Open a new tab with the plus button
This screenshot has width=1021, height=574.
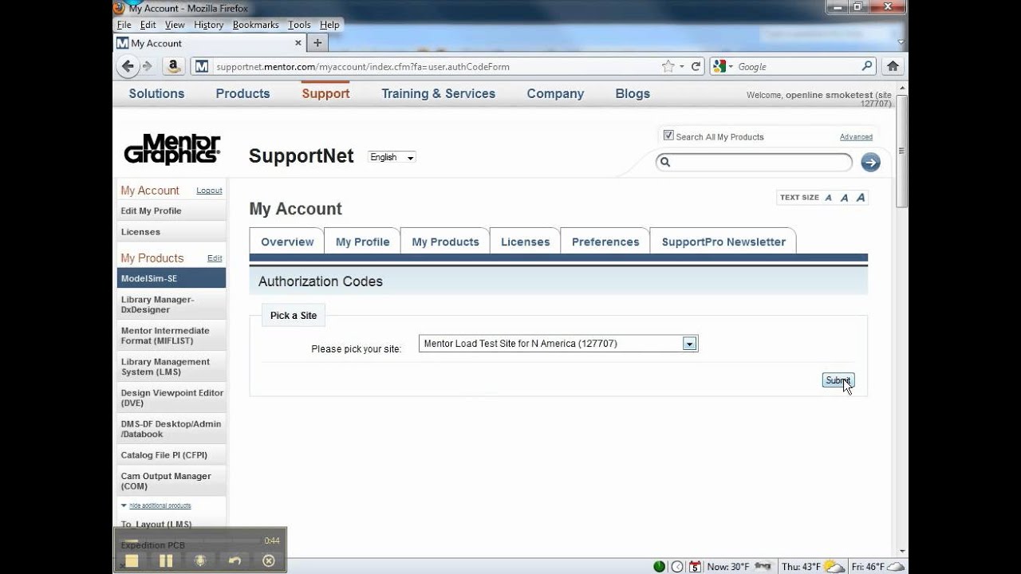coord(317,43)
